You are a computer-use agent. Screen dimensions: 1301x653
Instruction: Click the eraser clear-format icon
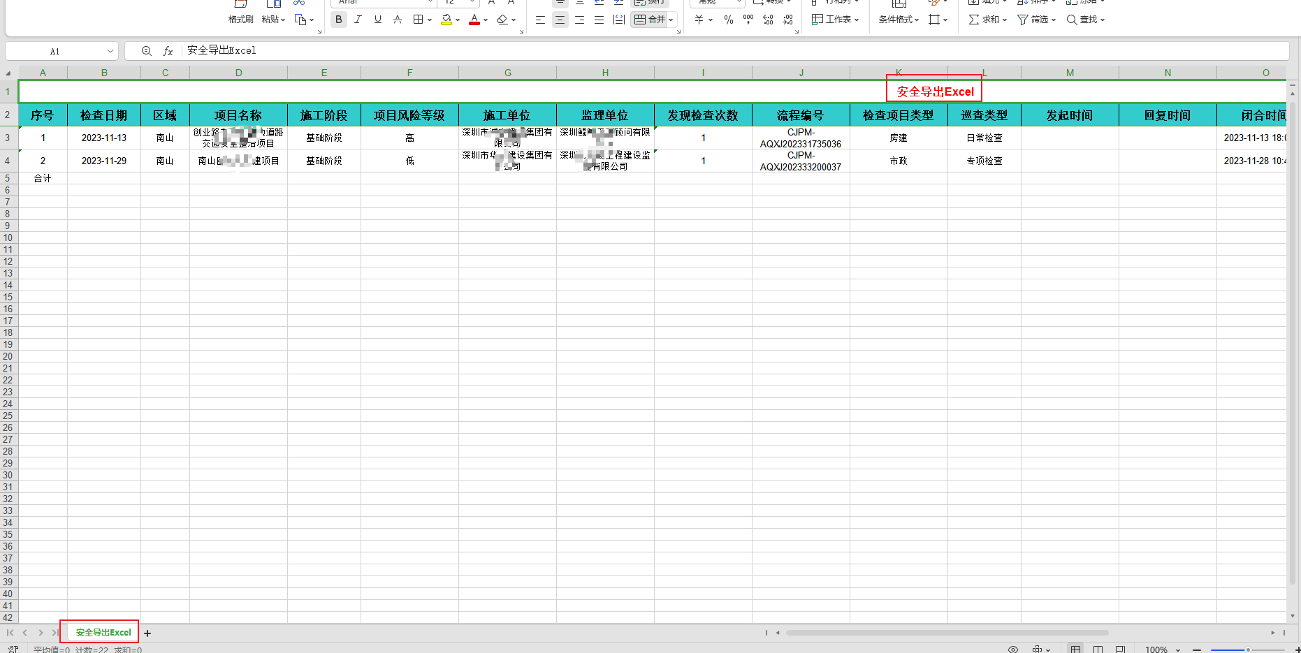coord(502,20)
